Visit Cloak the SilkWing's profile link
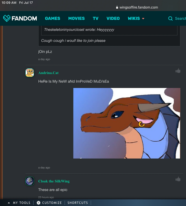 pos(54,181)
